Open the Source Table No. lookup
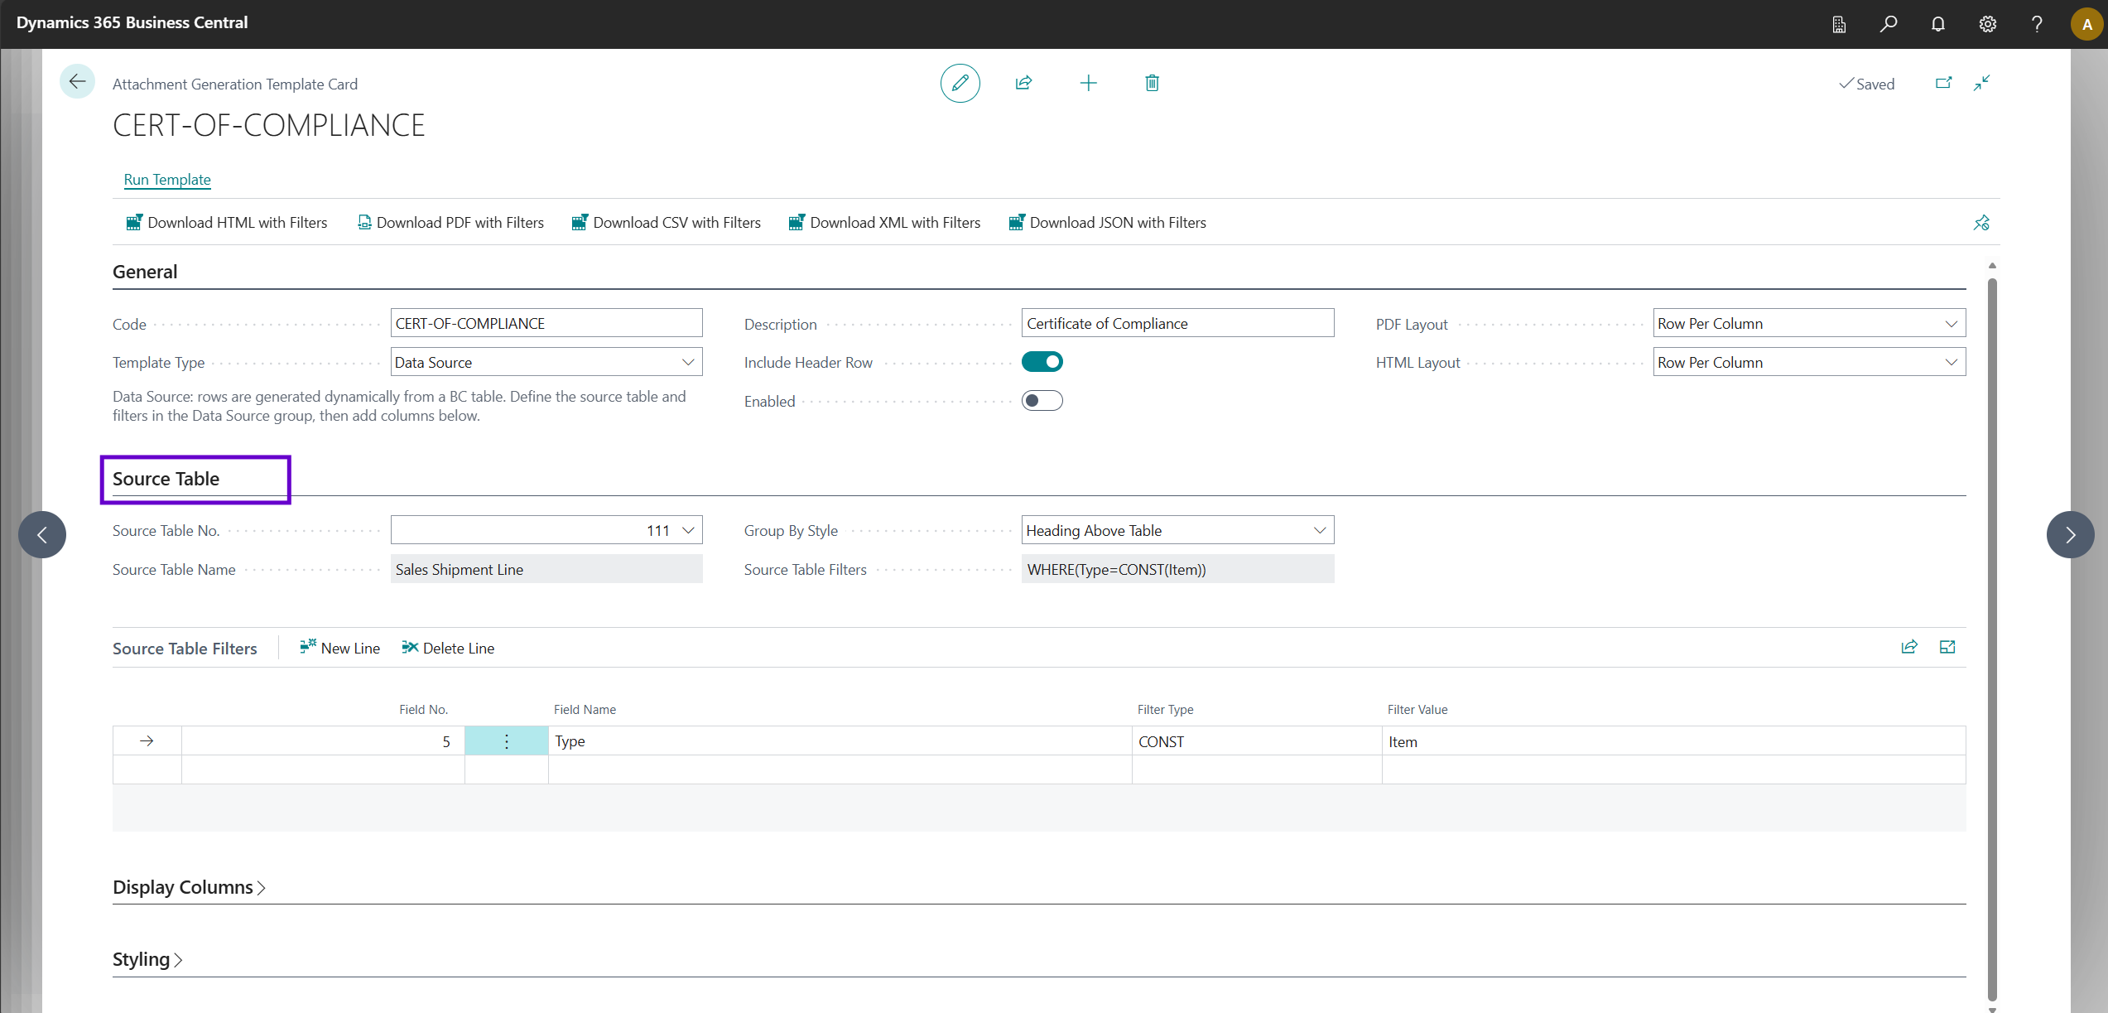Image resolution: width=2108 pixels, height=1013 pixels. click(688, 530)
